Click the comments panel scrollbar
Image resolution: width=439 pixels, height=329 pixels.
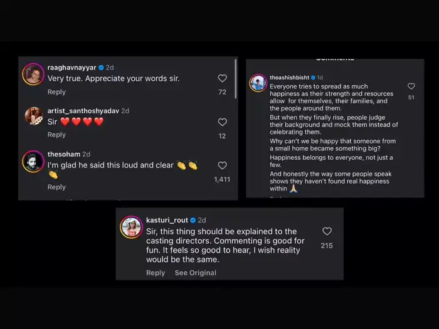click(236, 78)
